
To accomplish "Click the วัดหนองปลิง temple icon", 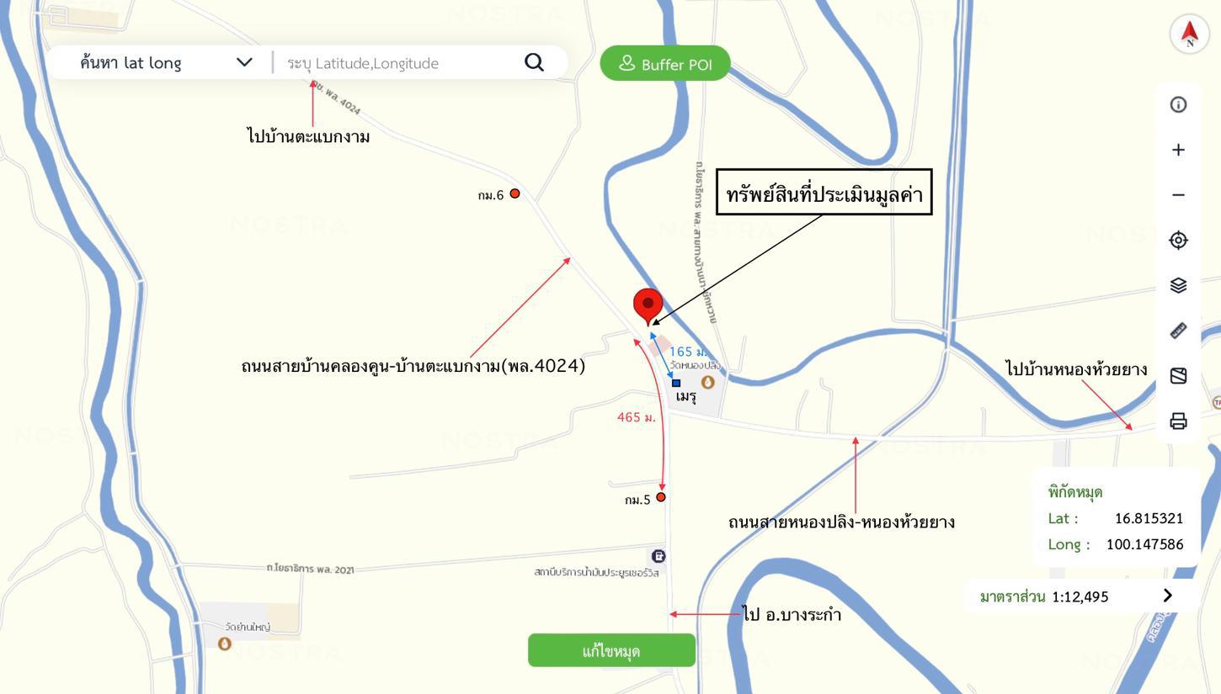I will point(707,383).
